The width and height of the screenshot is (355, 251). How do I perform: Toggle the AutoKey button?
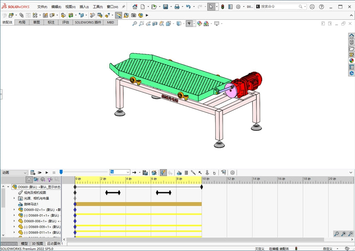(x=163, y=172)
